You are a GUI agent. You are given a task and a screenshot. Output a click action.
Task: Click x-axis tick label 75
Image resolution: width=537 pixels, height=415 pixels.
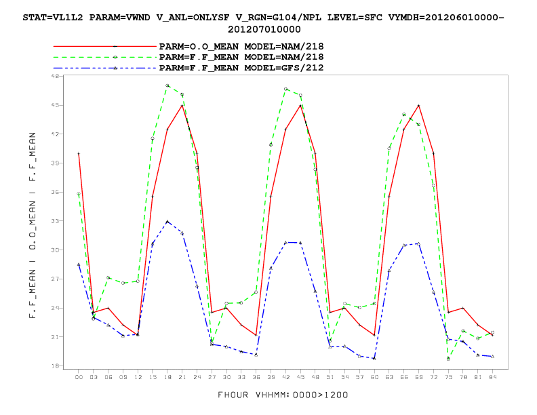448,377
